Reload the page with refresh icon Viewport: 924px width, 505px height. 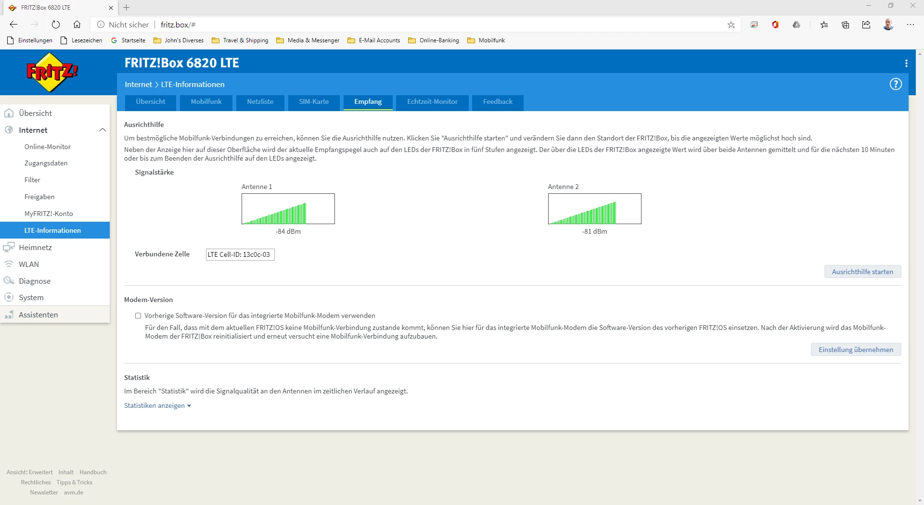click(56, 25)
